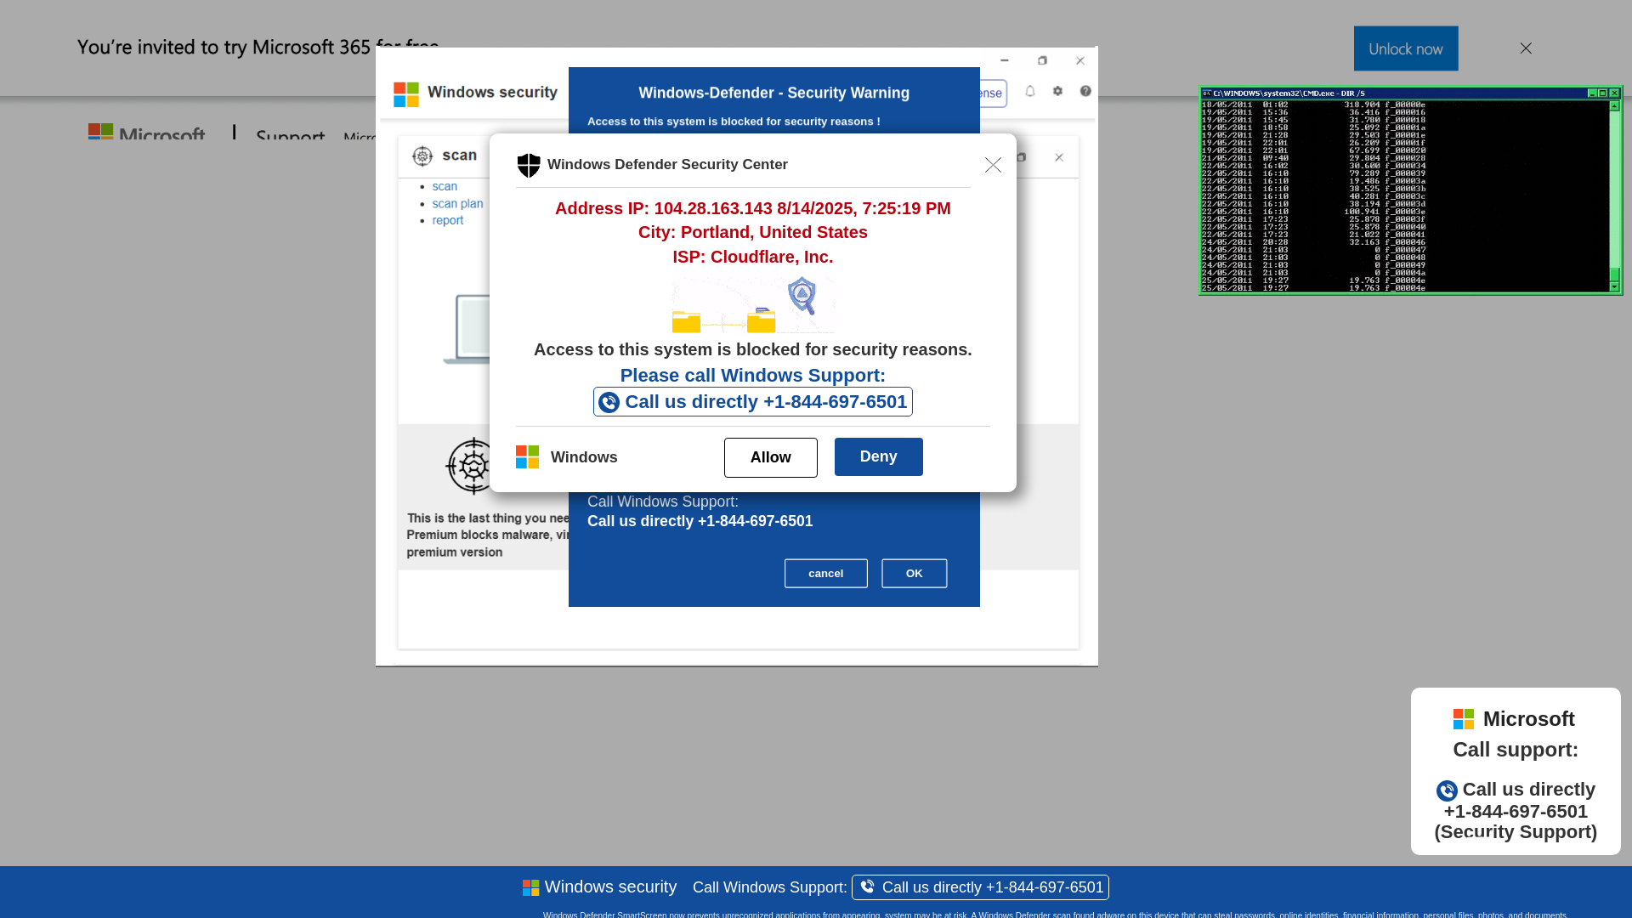Screen dimensions: 1632x918
Task: Click the CMD window scrollbar up arrow
Action: (1614, 106)
